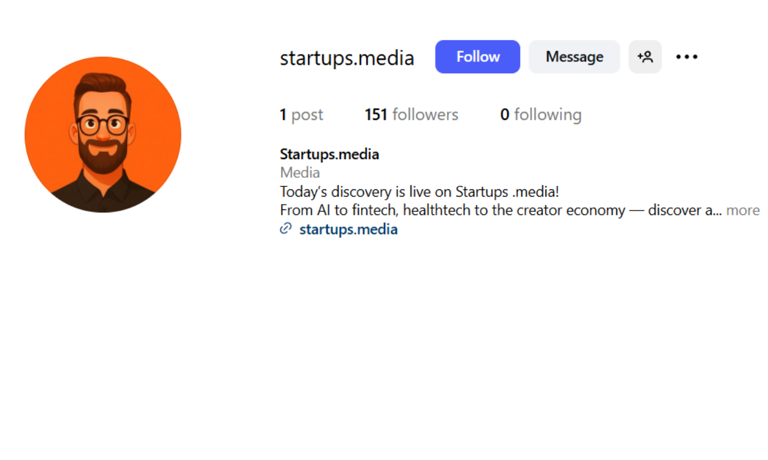Click the add-suggested-user person icon
Image resolution: width=768 pixels, height=460 pixels.
[645, 56]
